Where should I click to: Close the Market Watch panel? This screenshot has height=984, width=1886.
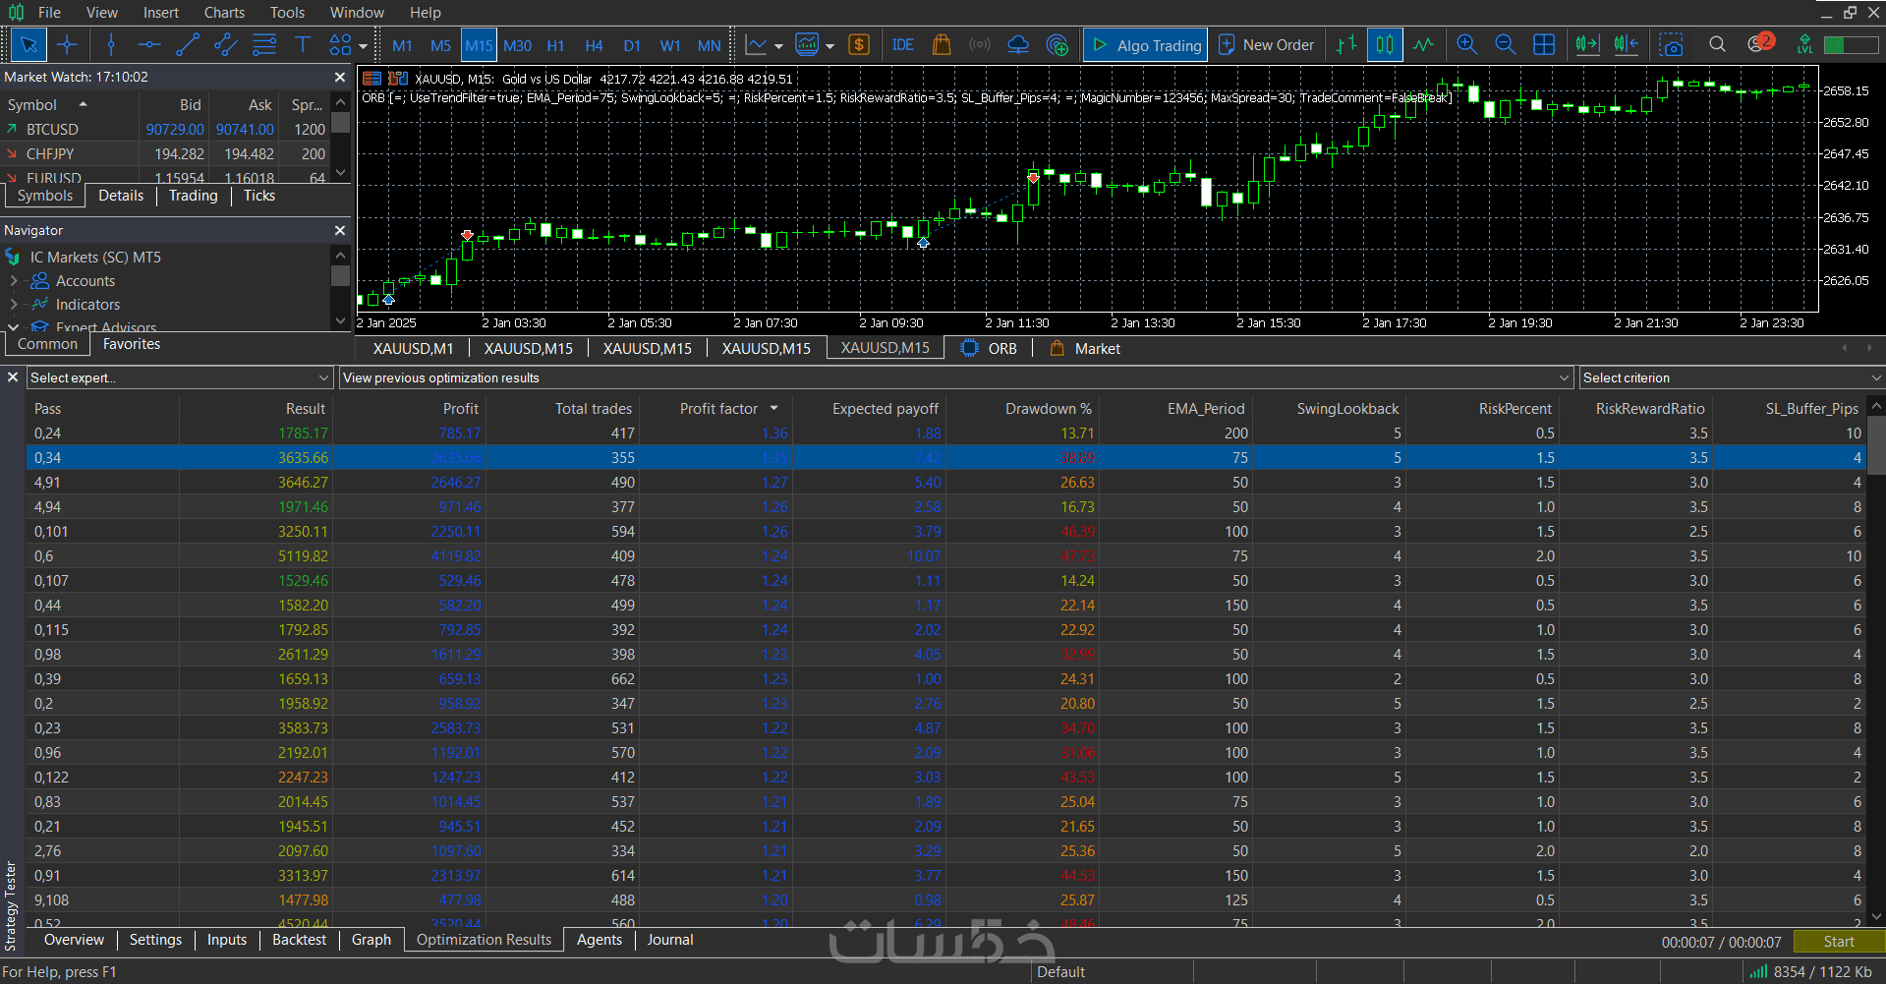click(340, 77)
